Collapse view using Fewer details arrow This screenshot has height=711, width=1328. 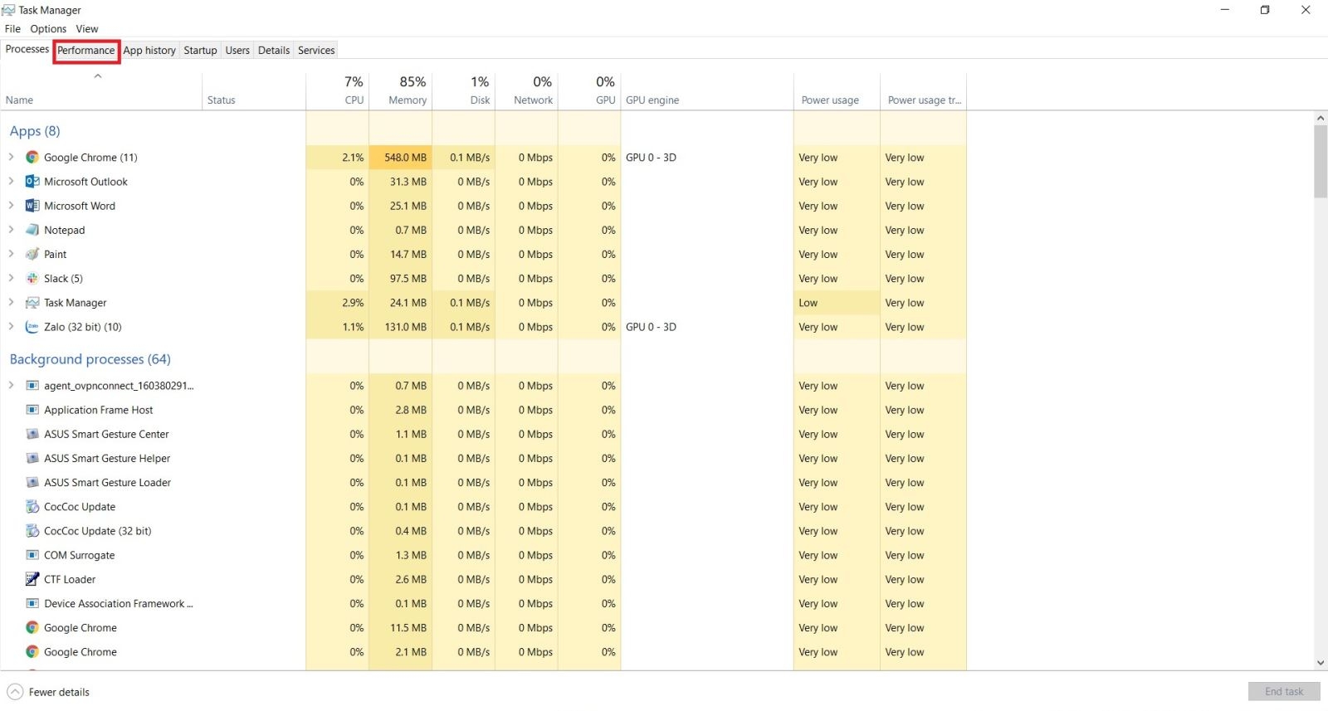[15, 692]
